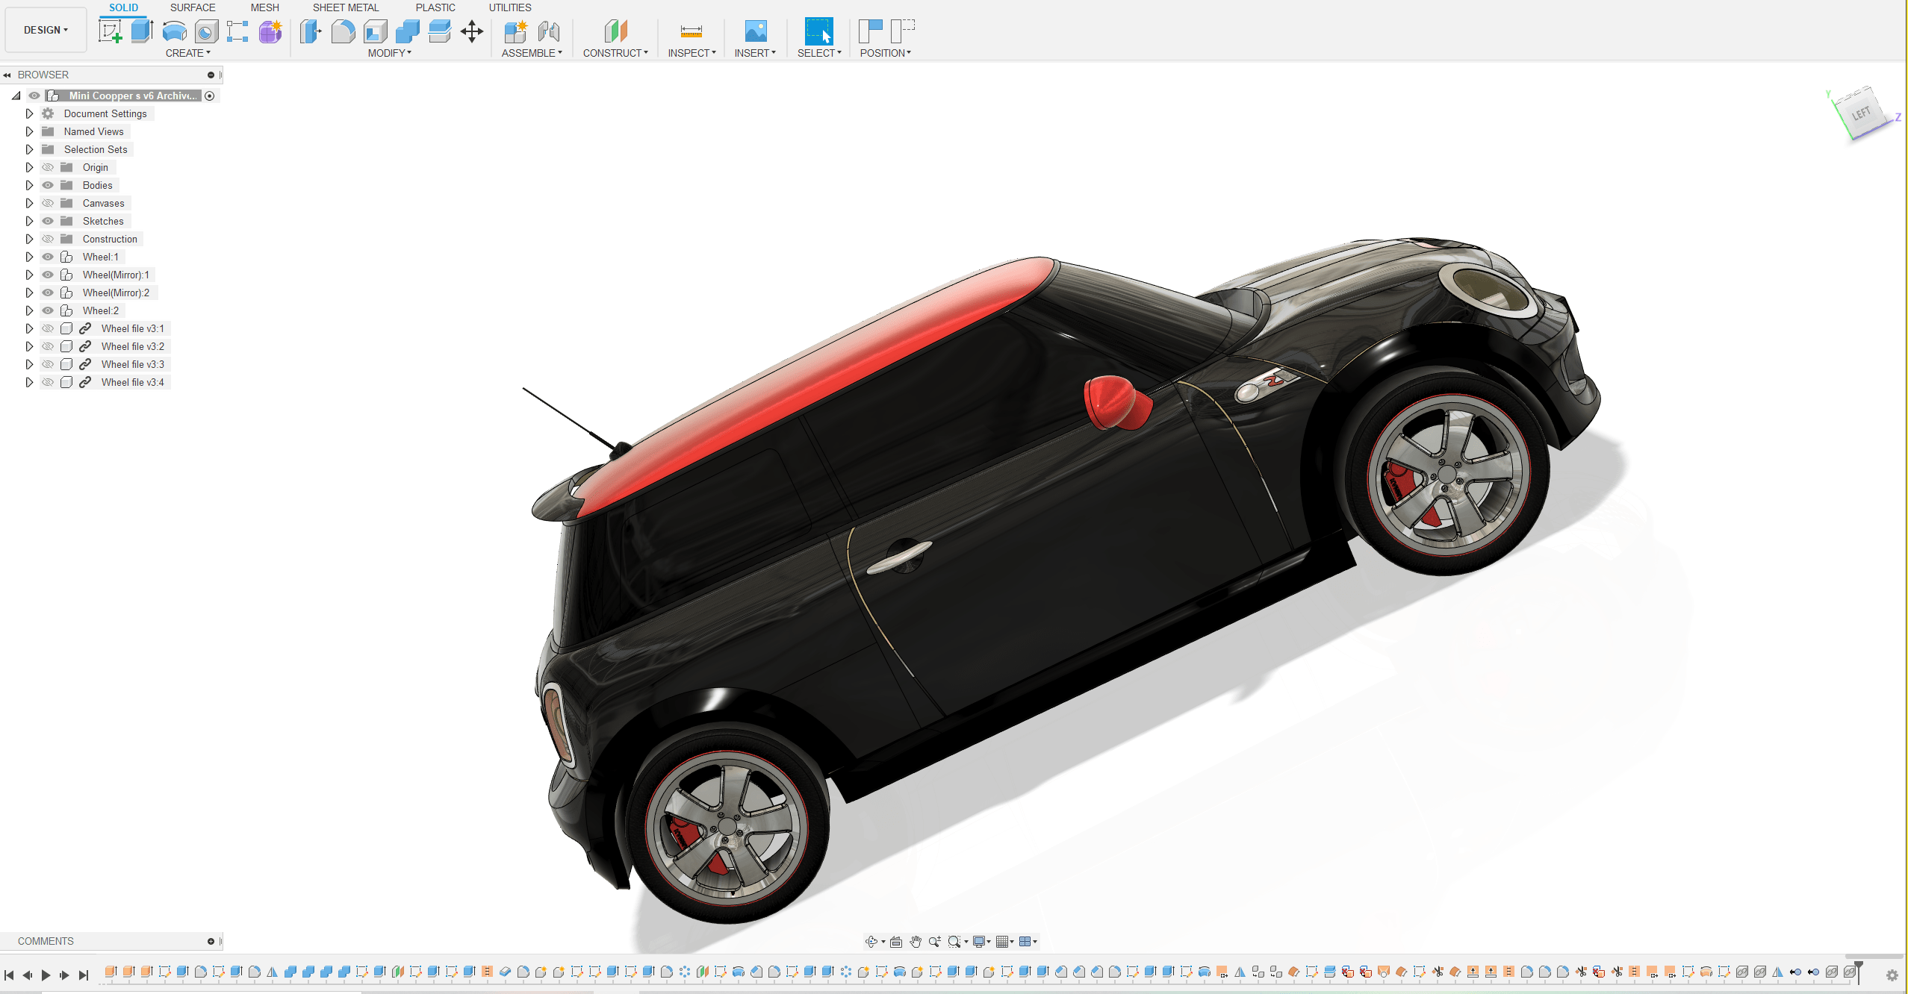
Task: Expand the Document Settings node
Action: [29, 113]
